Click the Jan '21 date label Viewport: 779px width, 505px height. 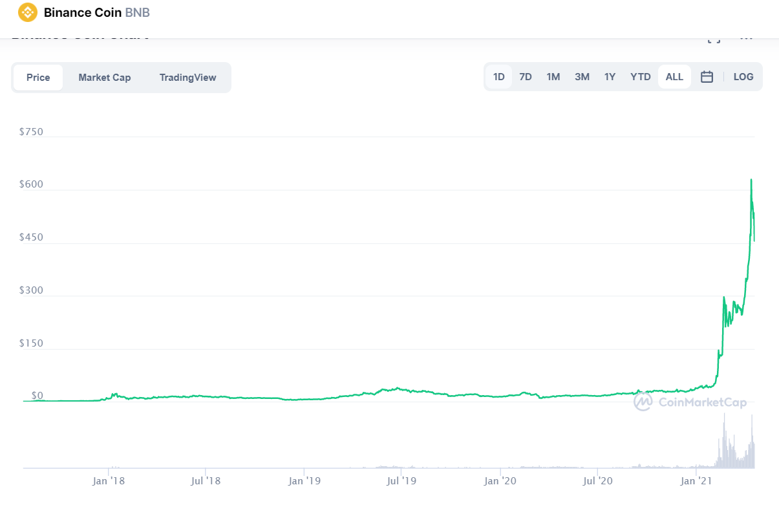[x=696, y=481]
